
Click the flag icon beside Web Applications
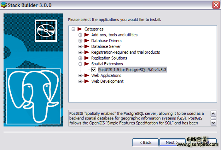87,75
